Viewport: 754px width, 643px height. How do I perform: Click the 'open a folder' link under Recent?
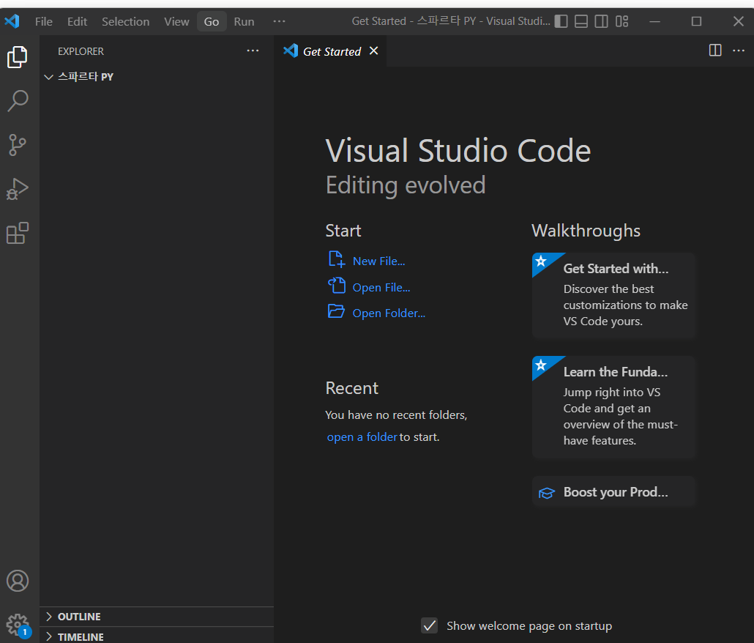pos(362,437)
